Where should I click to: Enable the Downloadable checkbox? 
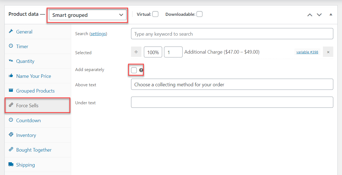coord(199,14)
